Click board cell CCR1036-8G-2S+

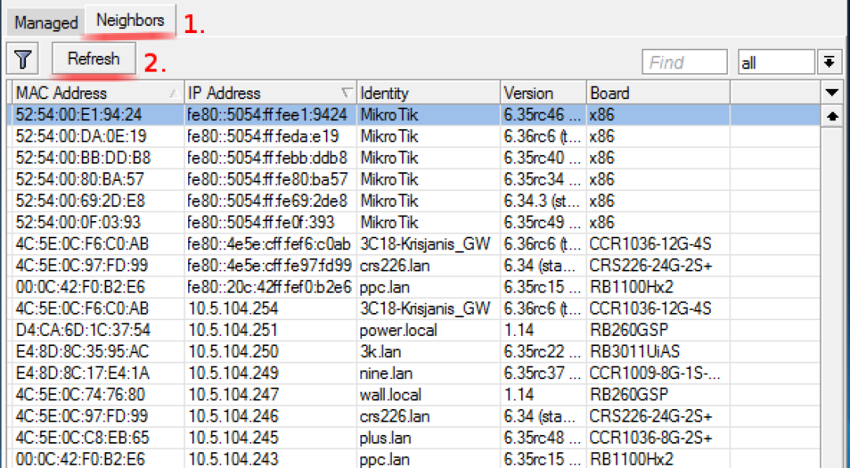[x=651, y=437]
